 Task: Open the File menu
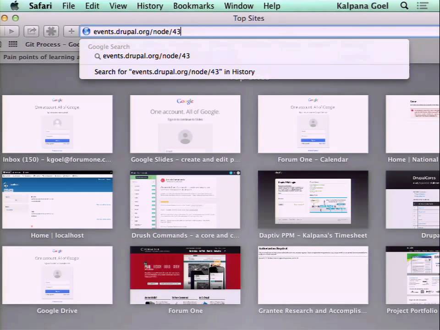pos(69,6)
